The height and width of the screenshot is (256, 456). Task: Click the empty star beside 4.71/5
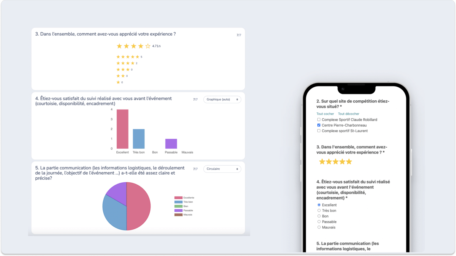click(148, 46)
